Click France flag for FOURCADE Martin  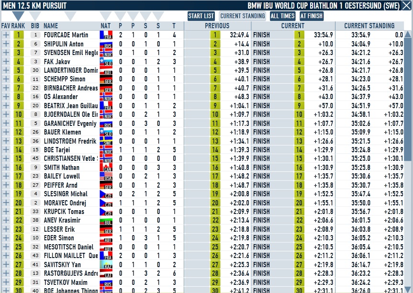106,35
